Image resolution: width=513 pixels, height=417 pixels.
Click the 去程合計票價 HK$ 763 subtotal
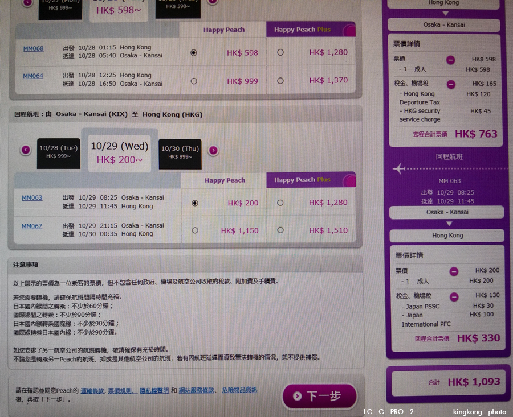(x=455, y=134)
